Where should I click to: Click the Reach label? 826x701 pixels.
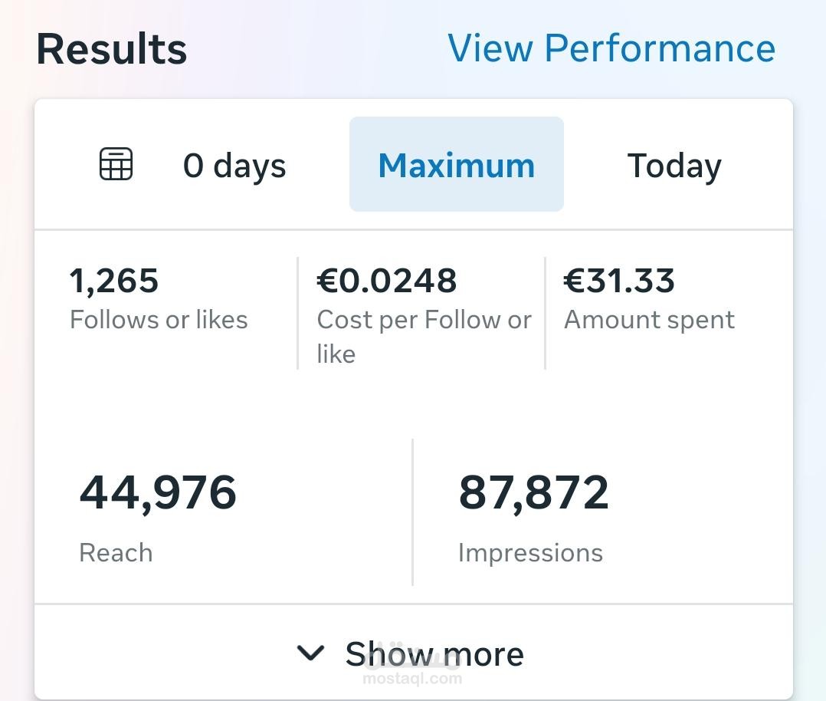click(116, 553)
